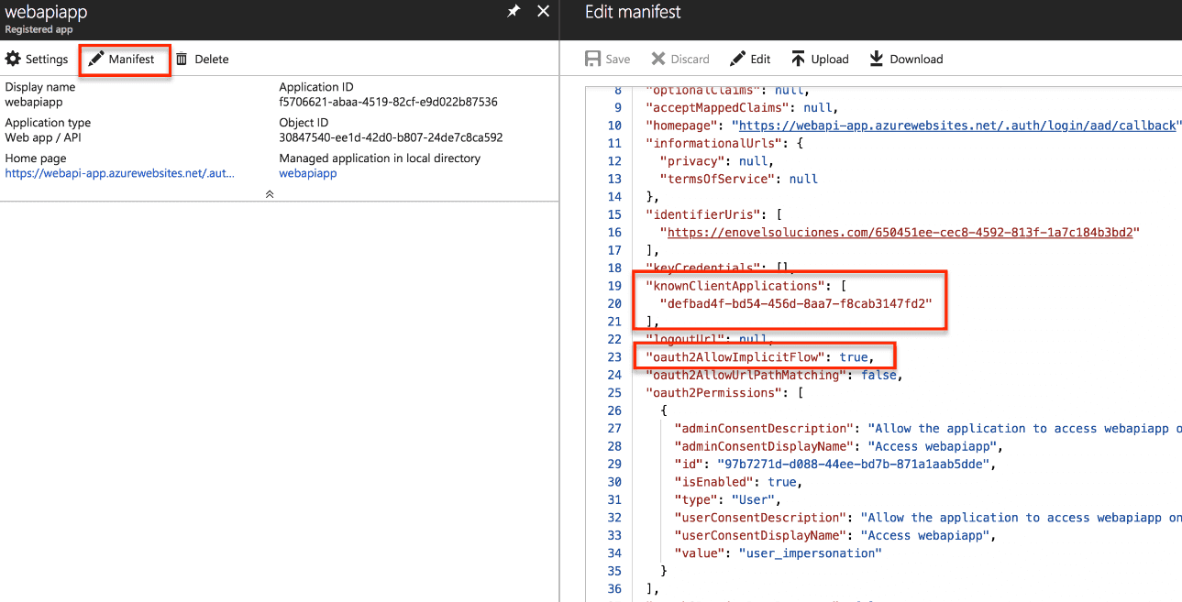Click the Object ID value
1182x602 pixels.
[391, 137]
